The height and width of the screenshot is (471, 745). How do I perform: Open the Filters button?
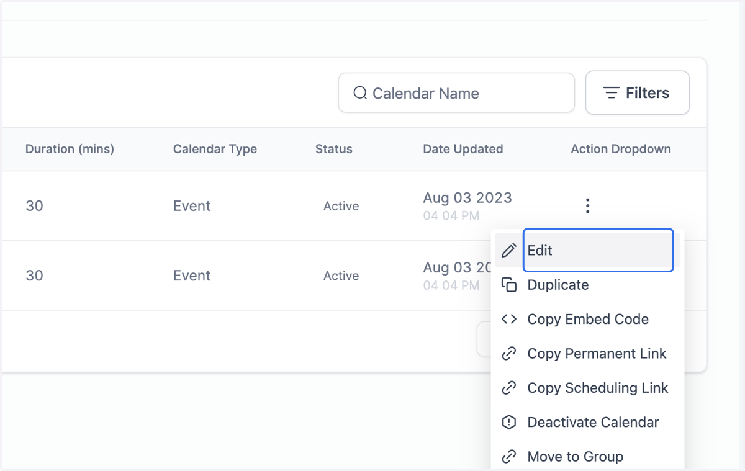point(638,93)
